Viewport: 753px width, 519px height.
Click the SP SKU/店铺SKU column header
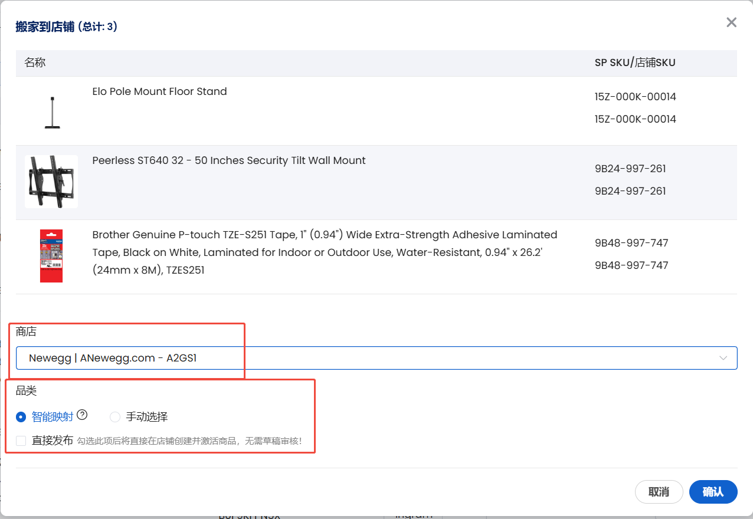tap(635, 63)
